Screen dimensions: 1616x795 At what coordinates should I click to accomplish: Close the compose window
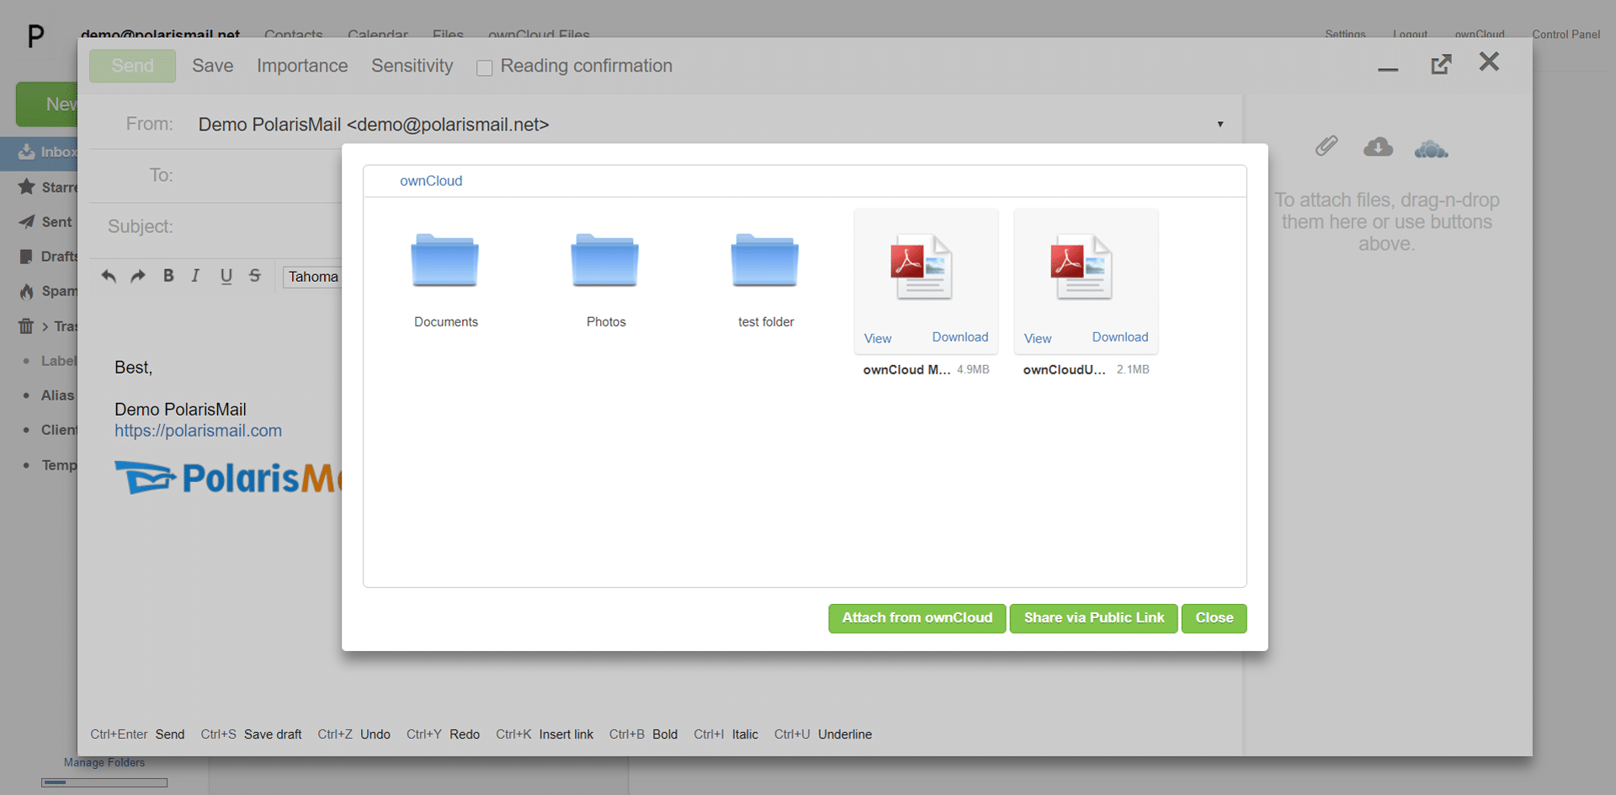click(1489, 61)
